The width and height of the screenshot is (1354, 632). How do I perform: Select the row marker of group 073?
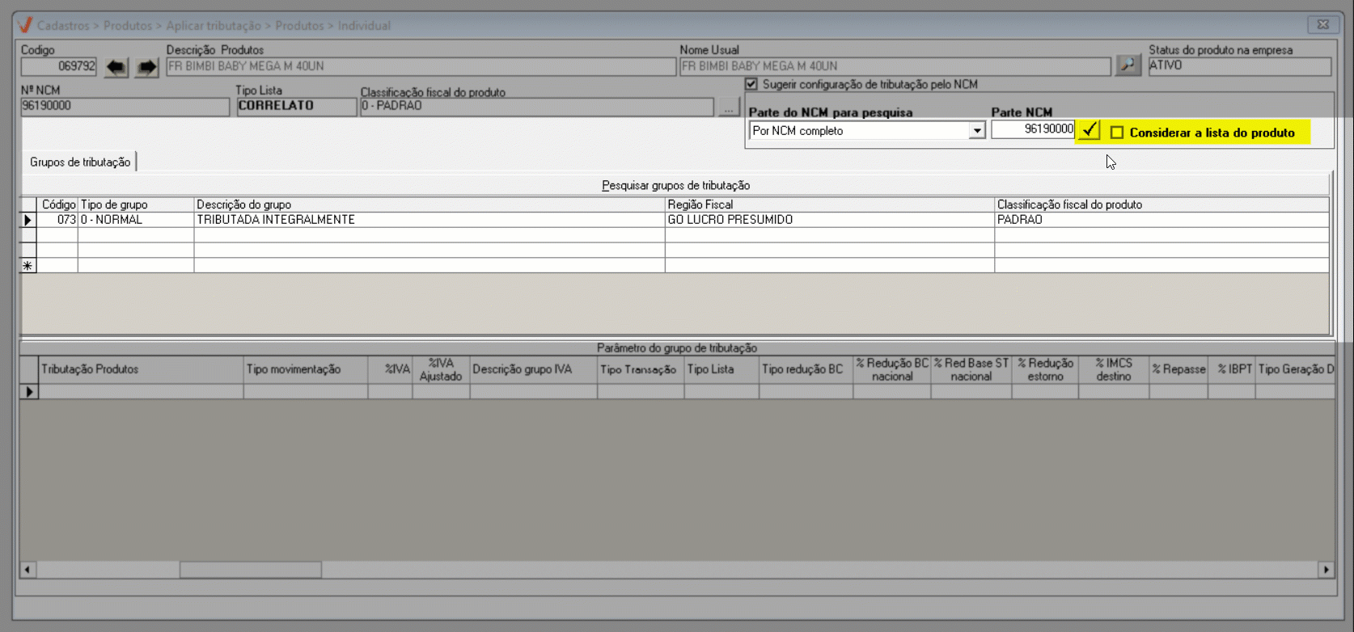pos(28,220)
